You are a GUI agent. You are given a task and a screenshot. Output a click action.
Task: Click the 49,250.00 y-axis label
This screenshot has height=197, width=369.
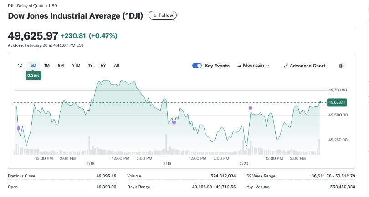338,140
